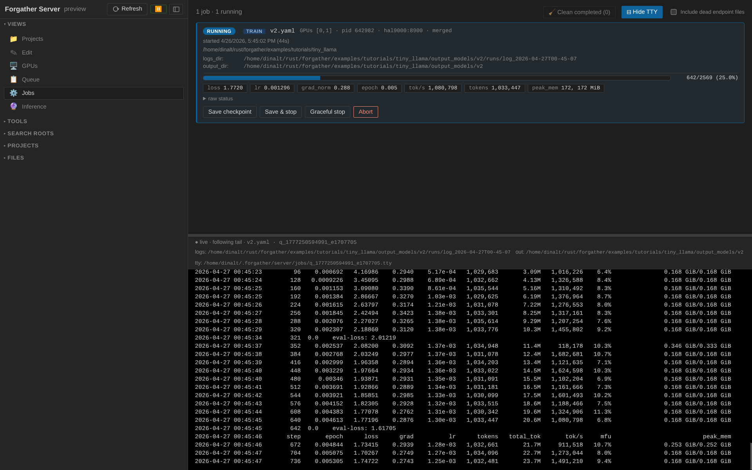The width and height of the screenshot is (752, 470).
Task: Click the Edit pencil icon
Action: pos(14,53)
